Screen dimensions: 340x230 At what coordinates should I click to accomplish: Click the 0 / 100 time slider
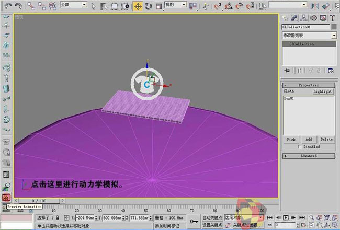[39, 201]
